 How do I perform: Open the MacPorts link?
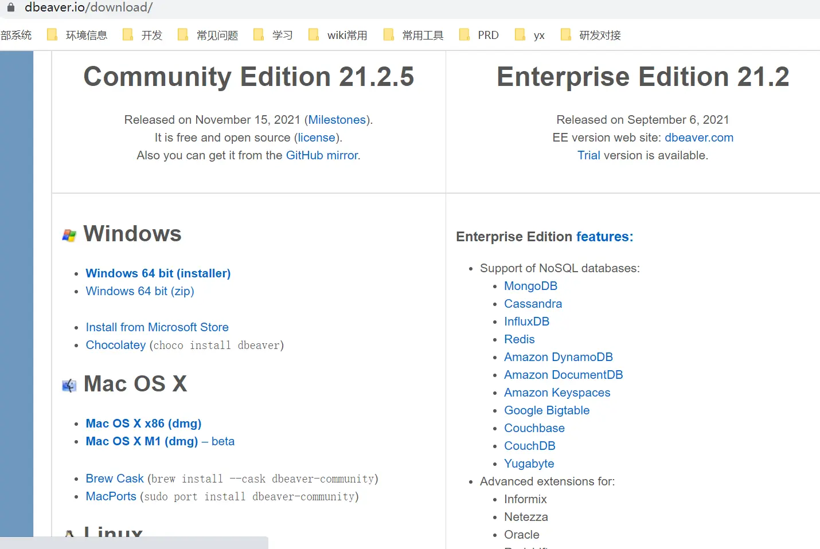(x=111, y=496)
